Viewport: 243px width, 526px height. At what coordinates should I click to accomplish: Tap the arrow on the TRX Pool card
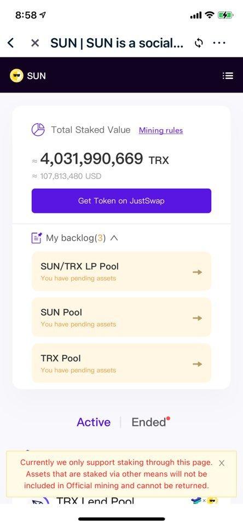pyautogui.click(x=198, y=364)
